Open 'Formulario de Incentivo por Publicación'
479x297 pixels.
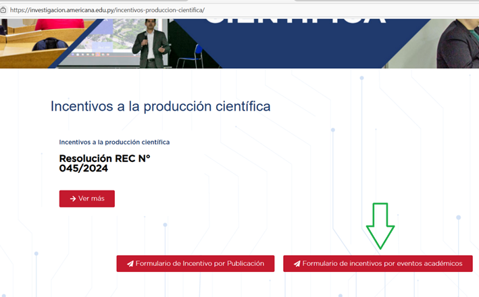(x=195, y=263)
